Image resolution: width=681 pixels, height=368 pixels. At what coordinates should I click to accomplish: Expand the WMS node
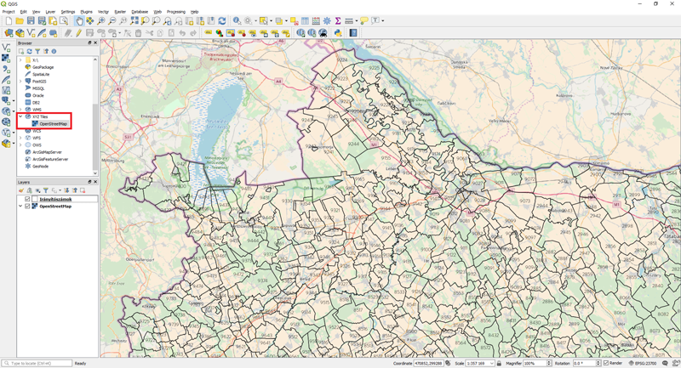pos(20,110)
